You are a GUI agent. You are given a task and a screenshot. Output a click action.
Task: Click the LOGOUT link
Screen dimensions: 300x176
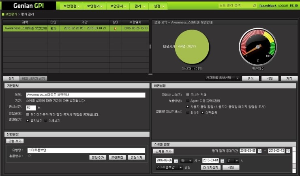click(283, 6)
